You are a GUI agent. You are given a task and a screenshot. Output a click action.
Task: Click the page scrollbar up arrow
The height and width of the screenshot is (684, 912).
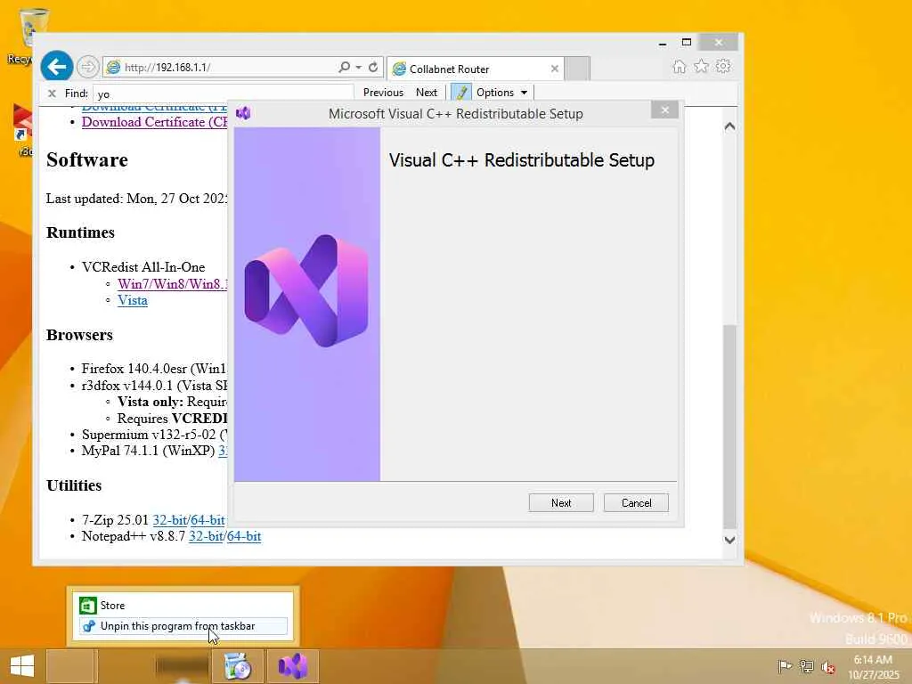(729, 126)
